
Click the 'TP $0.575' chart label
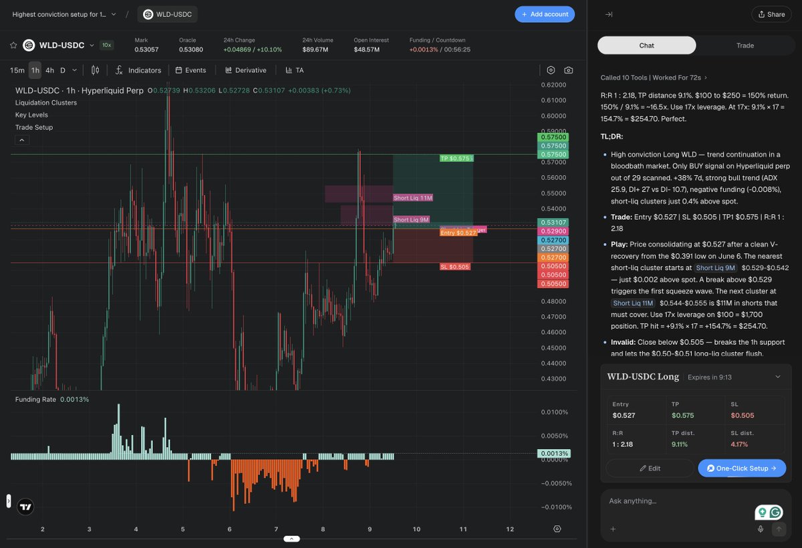pos(456,158)
